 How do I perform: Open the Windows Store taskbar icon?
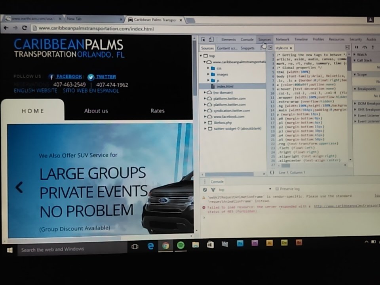tap(210, 244)
